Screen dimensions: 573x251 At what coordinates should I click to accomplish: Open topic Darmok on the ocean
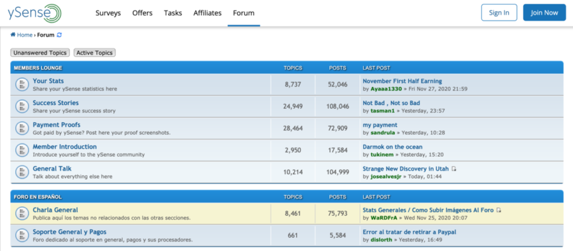coord(392,147)
